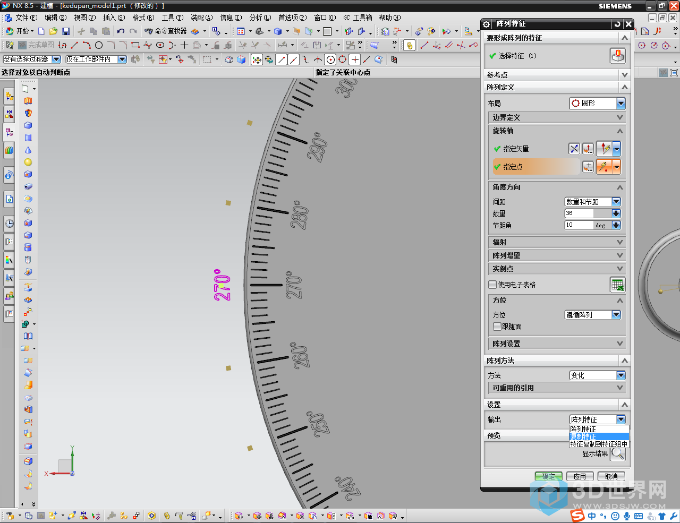
Task: Expand the 实例点 section
Action: (x=557, y=269)
